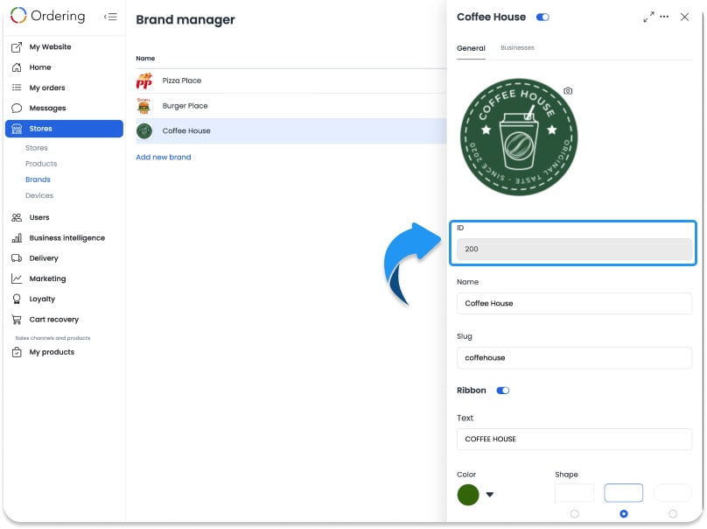This screenshot has width=707, height=529.
Task: Close the Coffee House panel
Action: point(684,18)
